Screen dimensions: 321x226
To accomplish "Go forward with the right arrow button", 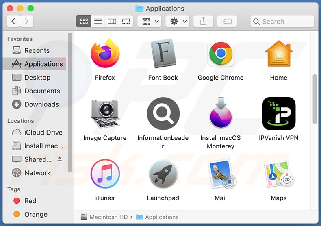I will (26, 21).
